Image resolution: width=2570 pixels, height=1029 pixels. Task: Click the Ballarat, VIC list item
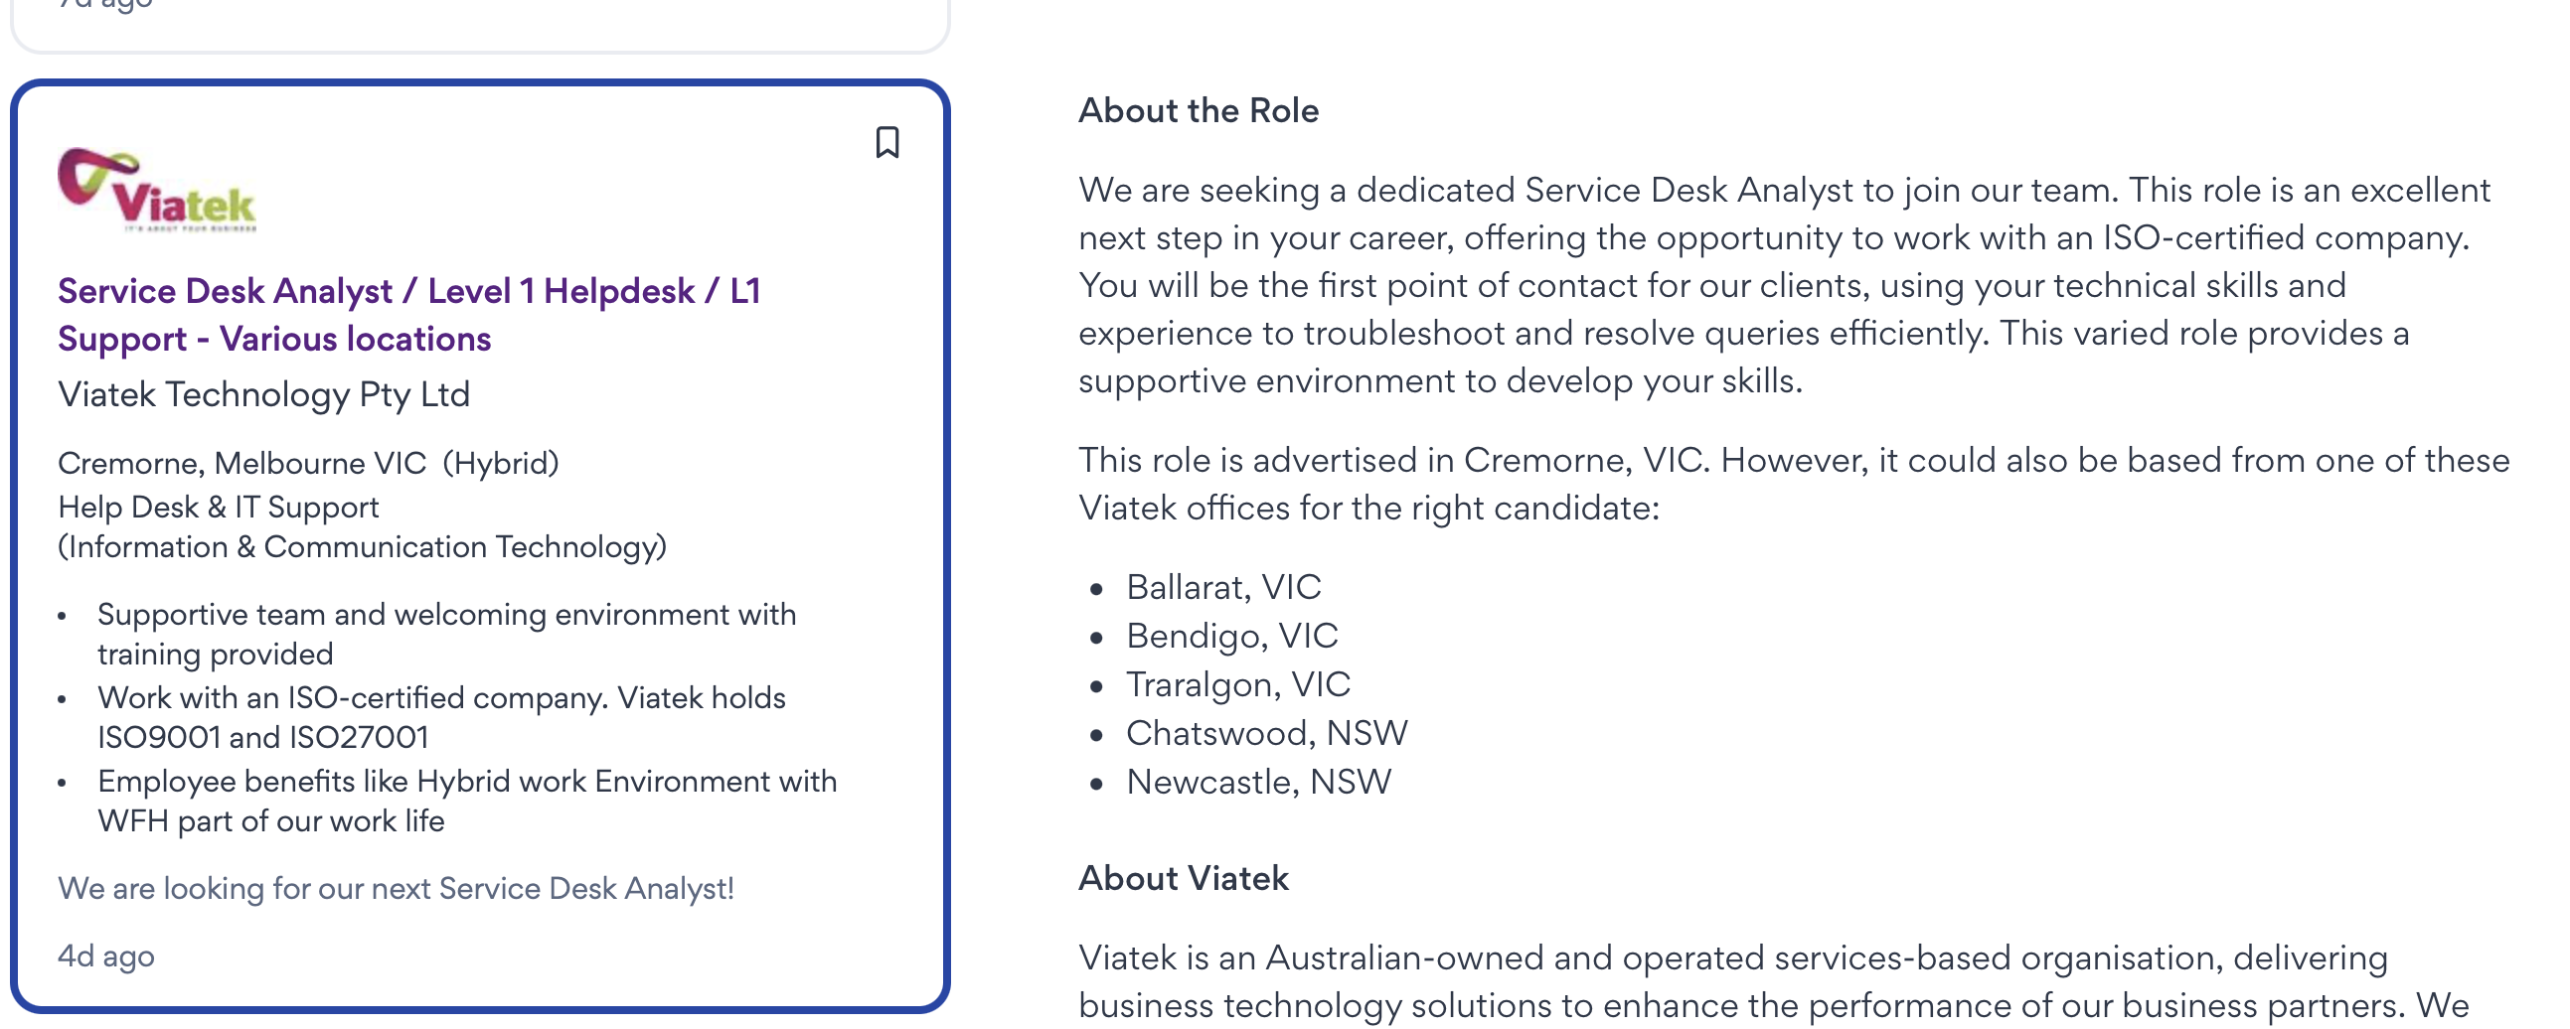[x=1223, y=587]
